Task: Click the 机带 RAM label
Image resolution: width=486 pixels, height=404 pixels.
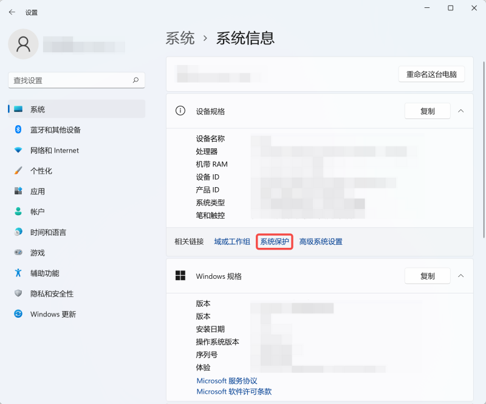Action: [x=211, y=164]
